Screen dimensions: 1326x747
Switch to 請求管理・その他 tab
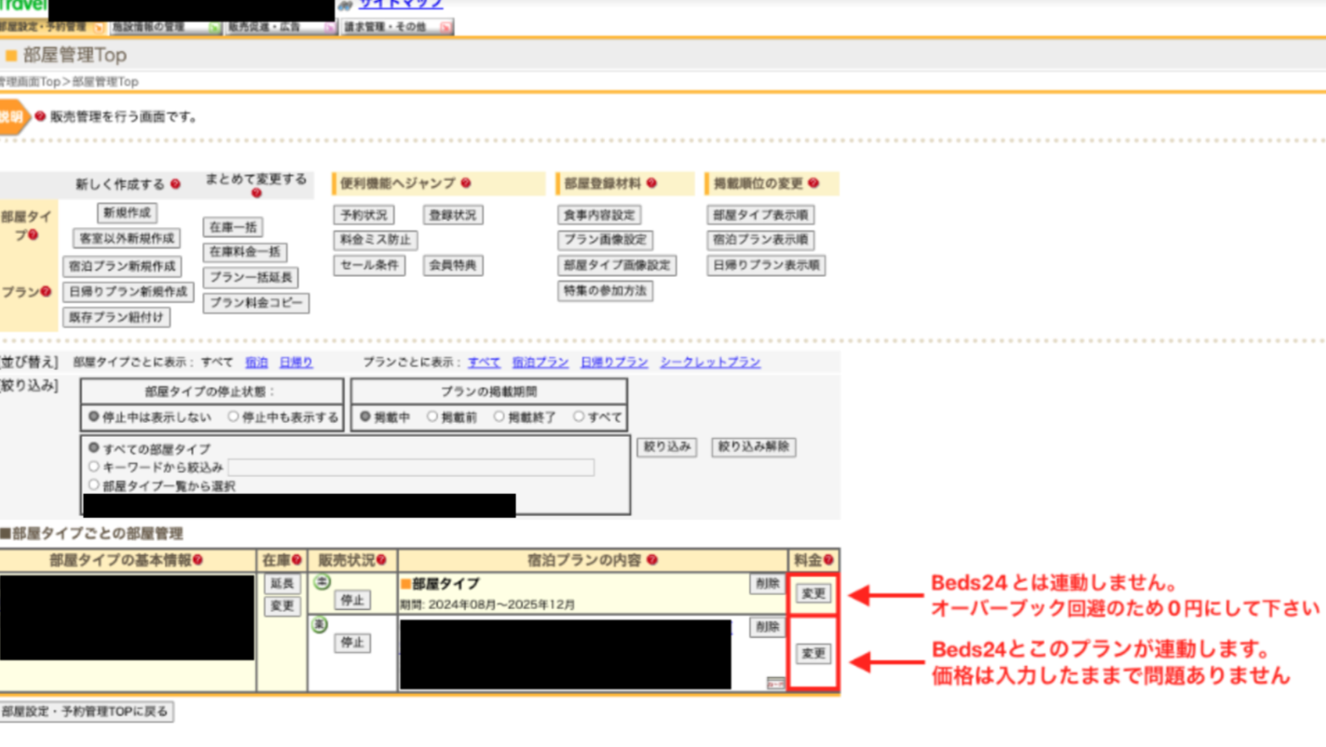(x=396, y=28)
